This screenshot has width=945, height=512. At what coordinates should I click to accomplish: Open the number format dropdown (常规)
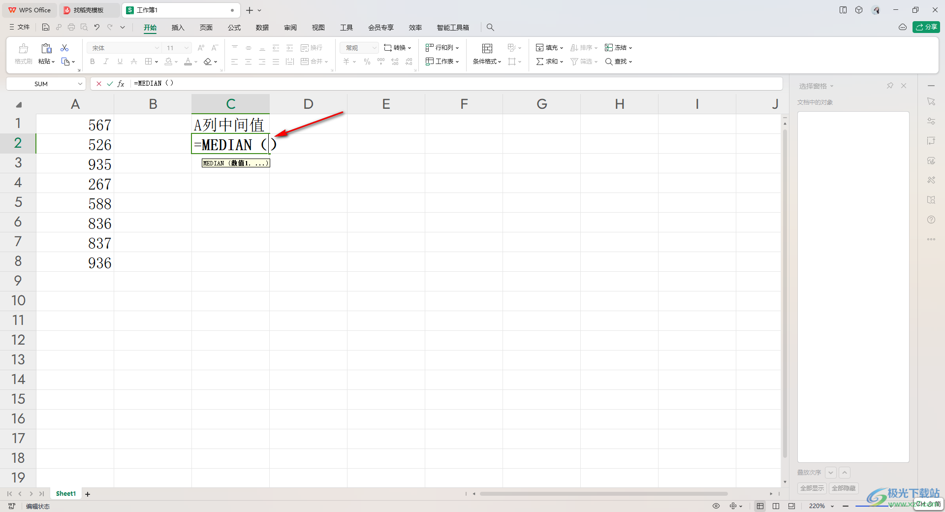374,48
